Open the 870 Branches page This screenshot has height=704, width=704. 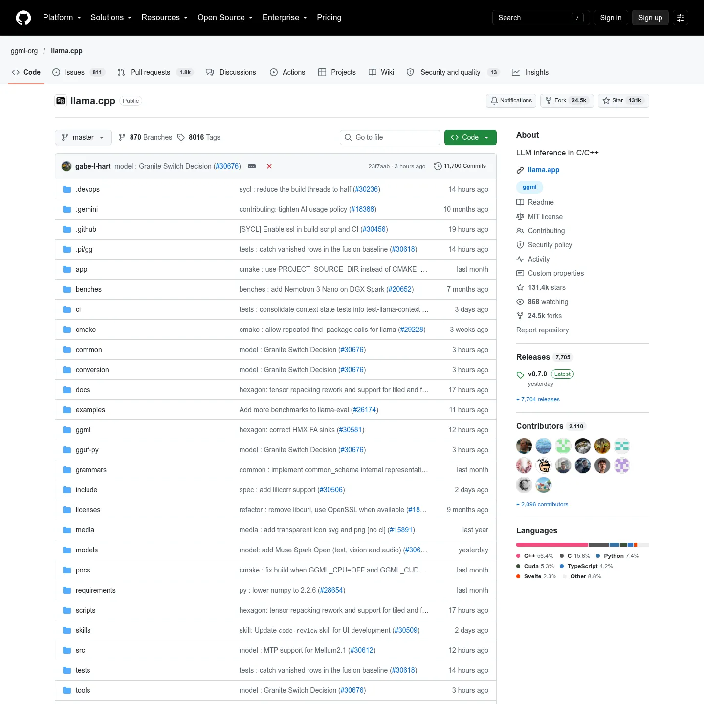pyautogui.click(x=145, y=137)
